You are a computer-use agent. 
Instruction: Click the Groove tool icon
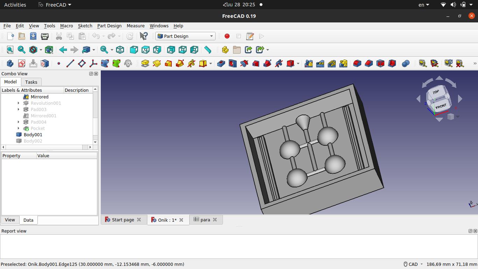244,63
